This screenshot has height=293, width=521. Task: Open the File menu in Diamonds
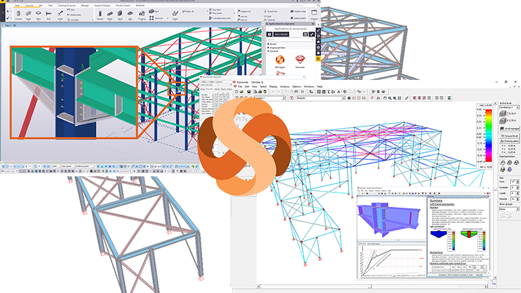pos(240,86)
